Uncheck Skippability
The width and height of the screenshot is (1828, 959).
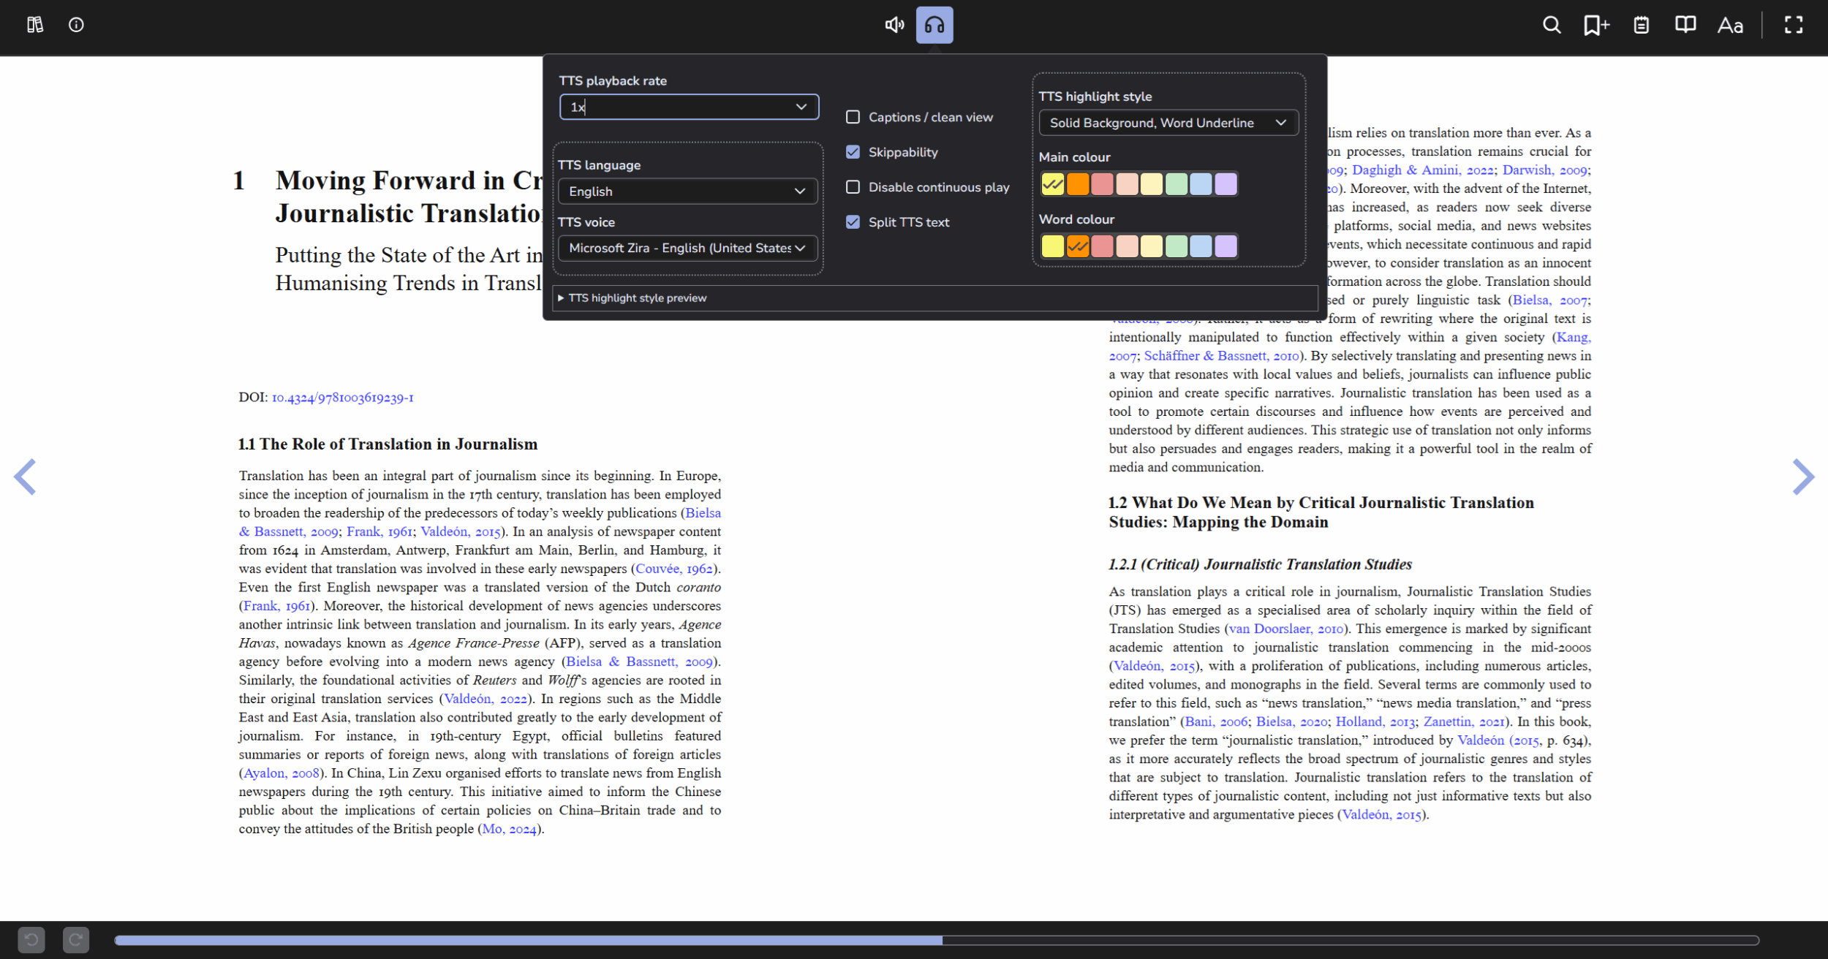click(x=853, y=151)
